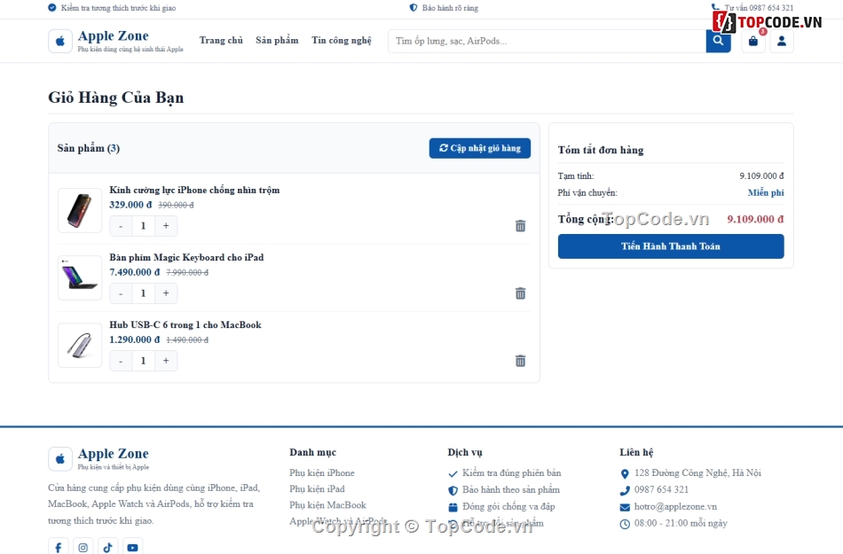Click footer text Bảo hành theo sản phẩm
Screen dimensions: 843x554
tap(511, 489)
